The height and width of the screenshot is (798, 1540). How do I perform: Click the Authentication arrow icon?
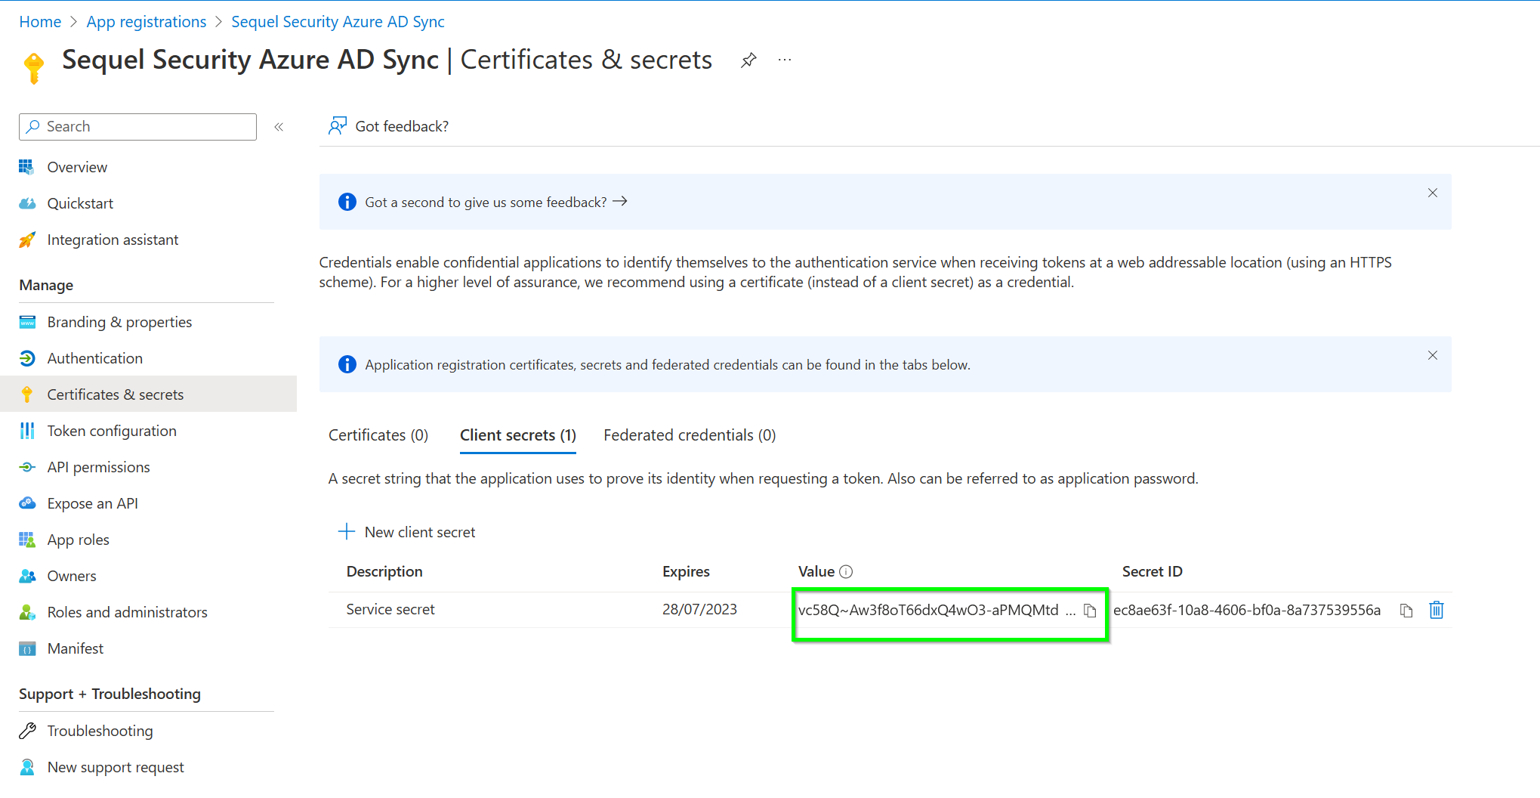click(27, 358)
